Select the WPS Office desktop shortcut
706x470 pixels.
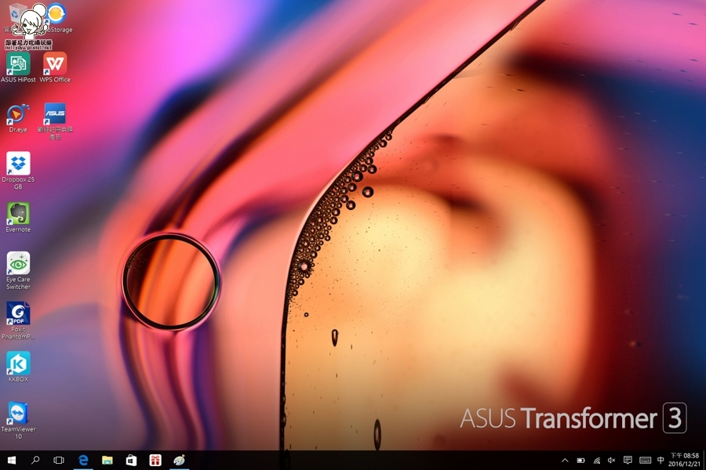point(55,67)
